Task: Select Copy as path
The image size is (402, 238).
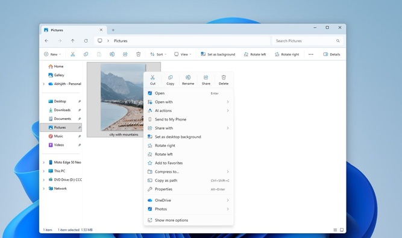Action: tap(189, 180)
